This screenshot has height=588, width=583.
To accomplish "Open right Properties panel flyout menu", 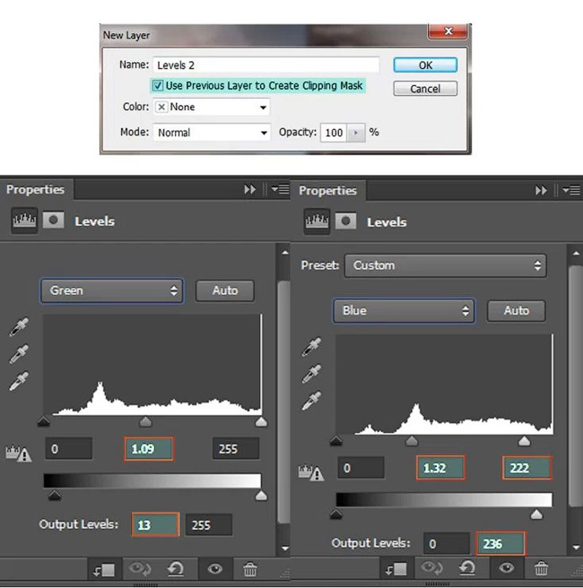I will (571, 191).
